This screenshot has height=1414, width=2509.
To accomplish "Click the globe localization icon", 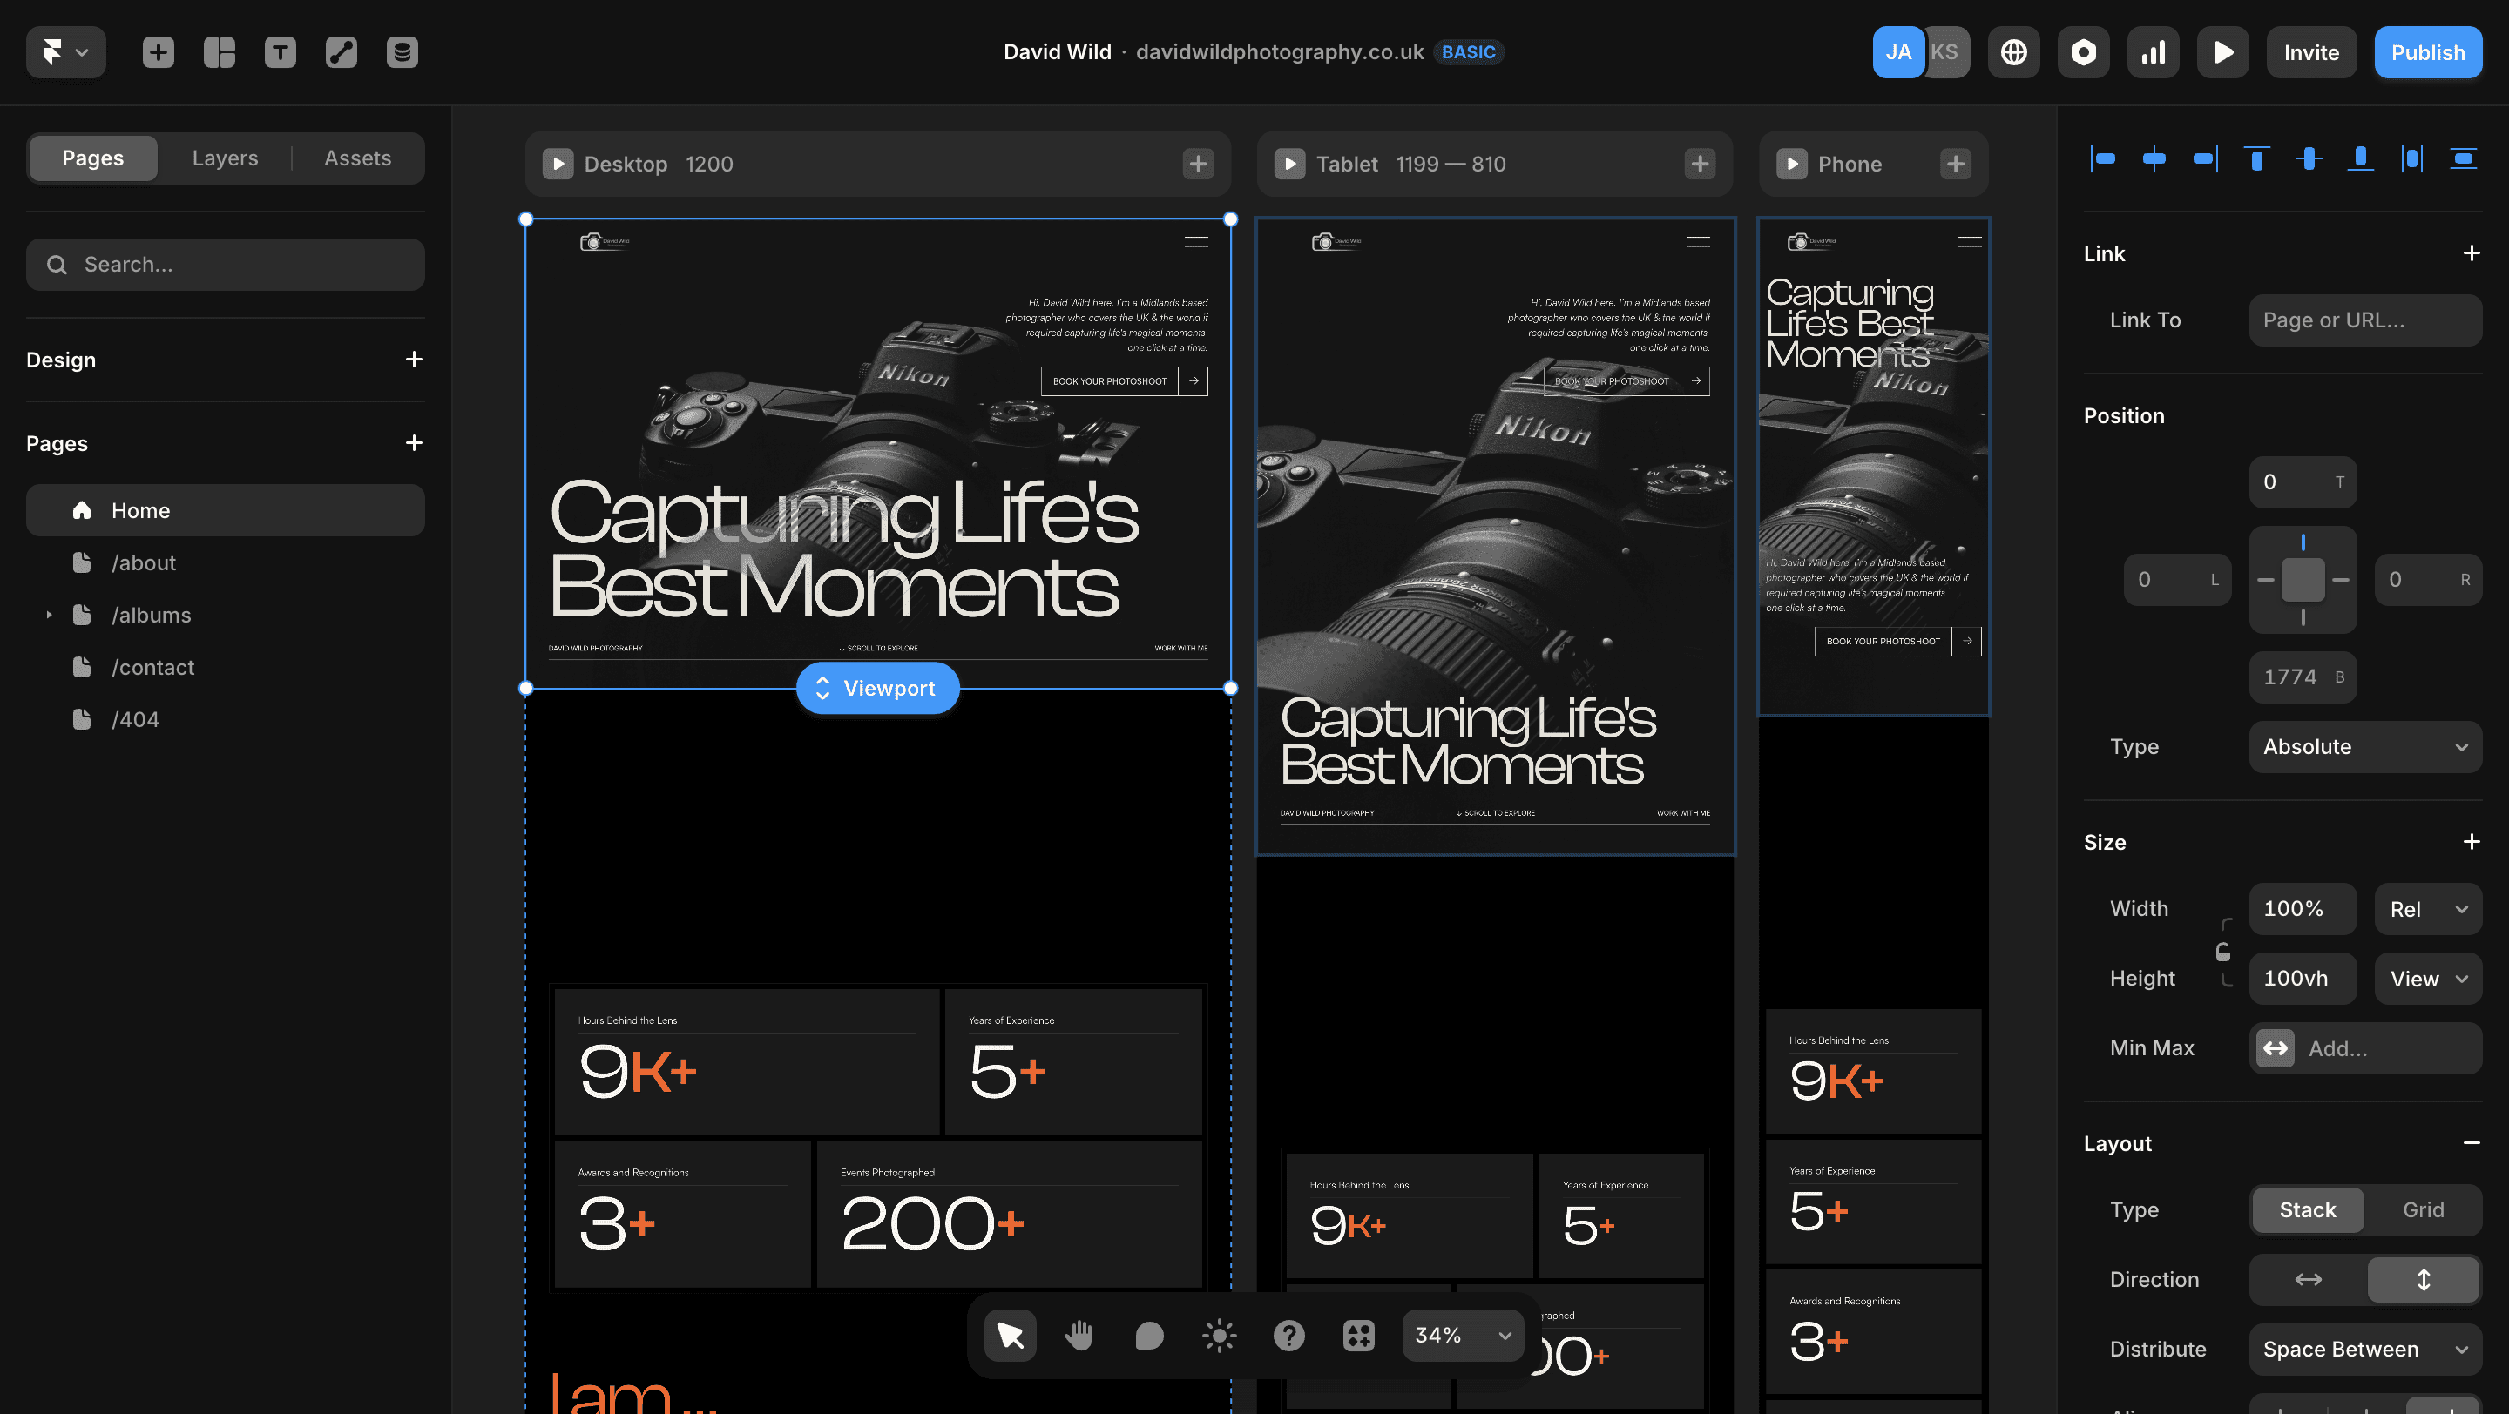I will [x=2013, y=52].
